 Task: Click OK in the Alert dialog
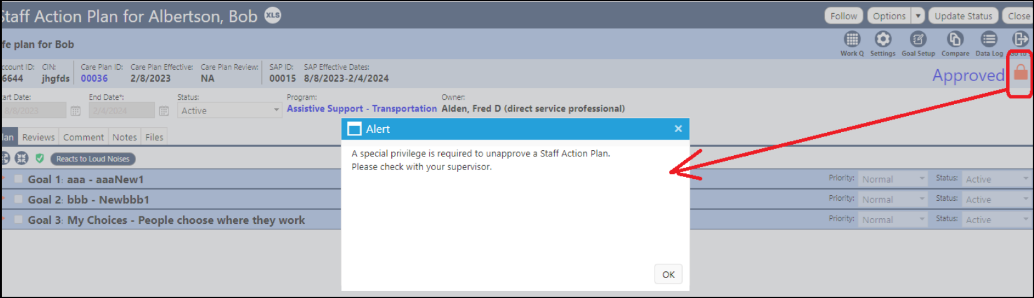[668, 274]
